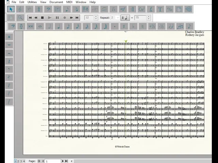Screen dimensions: 218x163
Task: Open the File menu
Action: click(x=14, y=2)
